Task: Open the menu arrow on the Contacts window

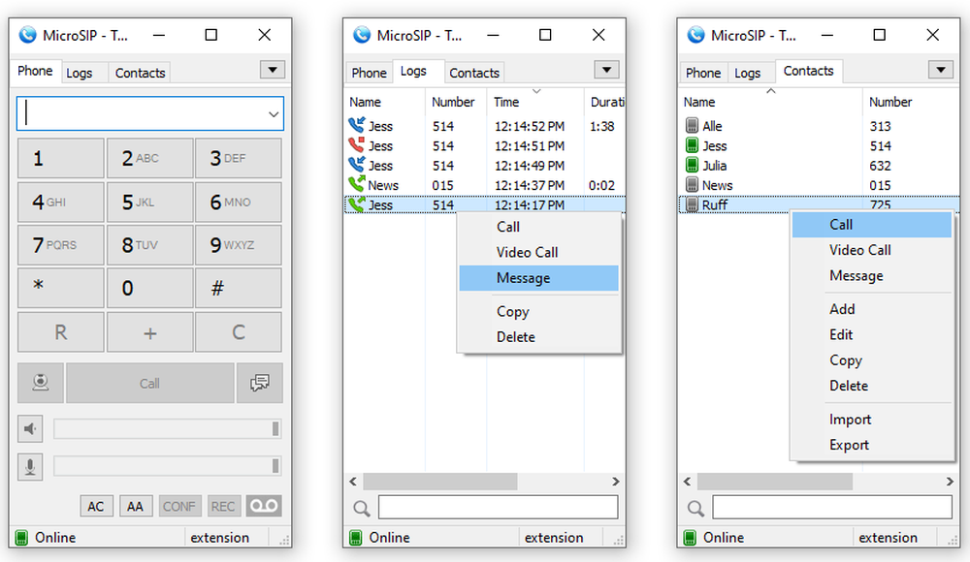Action: click(x=941, y=70)
